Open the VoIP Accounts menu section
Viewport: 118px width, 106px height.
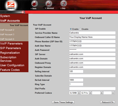point(10,21)
